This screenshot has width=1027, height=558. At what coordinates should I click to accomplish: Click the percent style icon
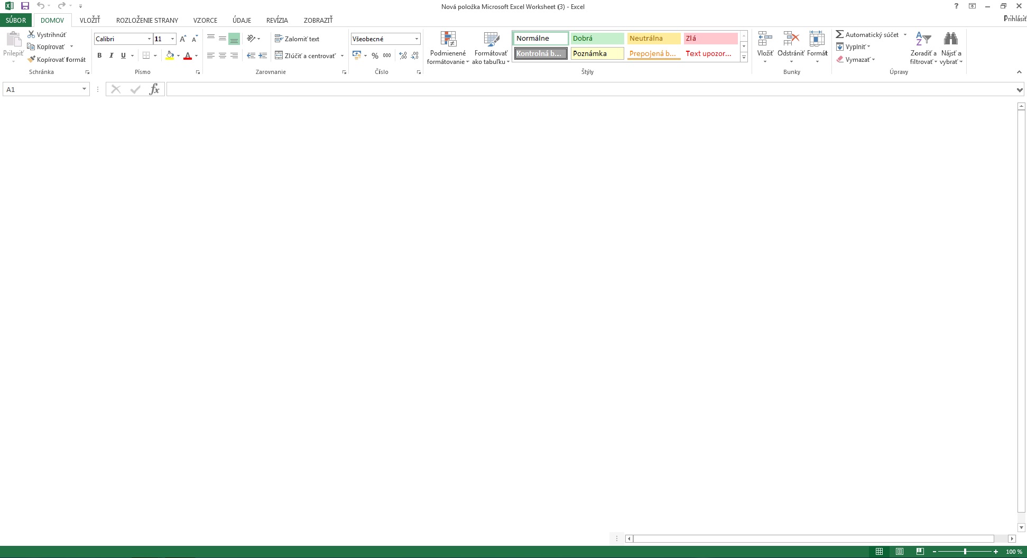[375, 55]
